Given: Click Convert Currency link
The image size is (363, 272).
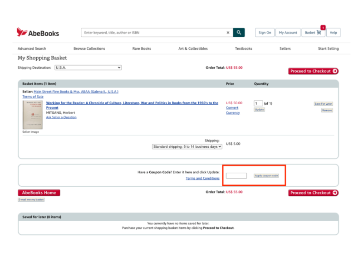Looking at the screenshot, I should pyautogui.click(x=233, y=110).
